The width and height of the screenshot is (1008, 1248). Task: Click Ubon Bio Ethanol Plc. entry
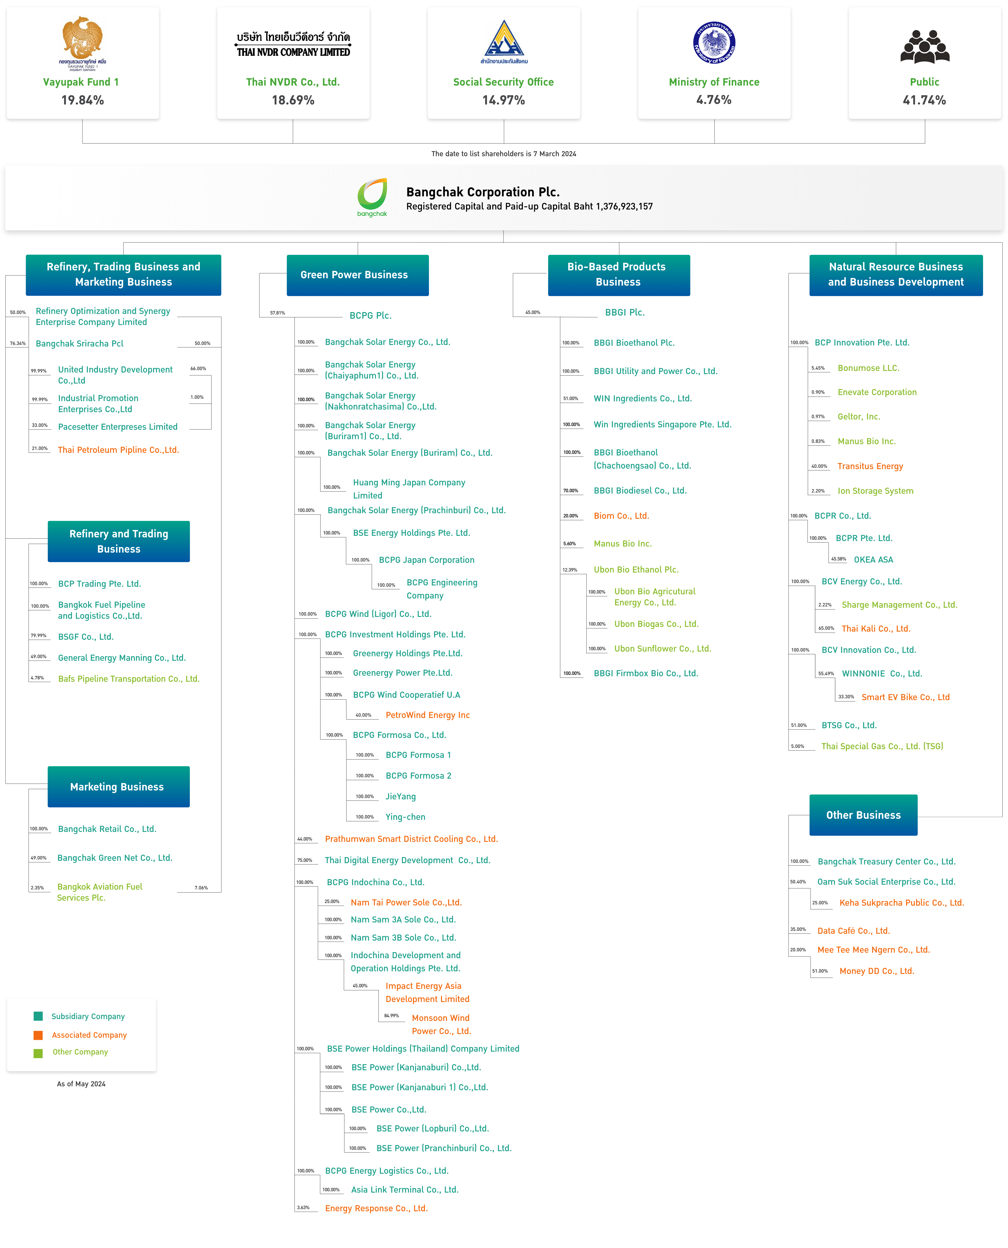[636, 570]
